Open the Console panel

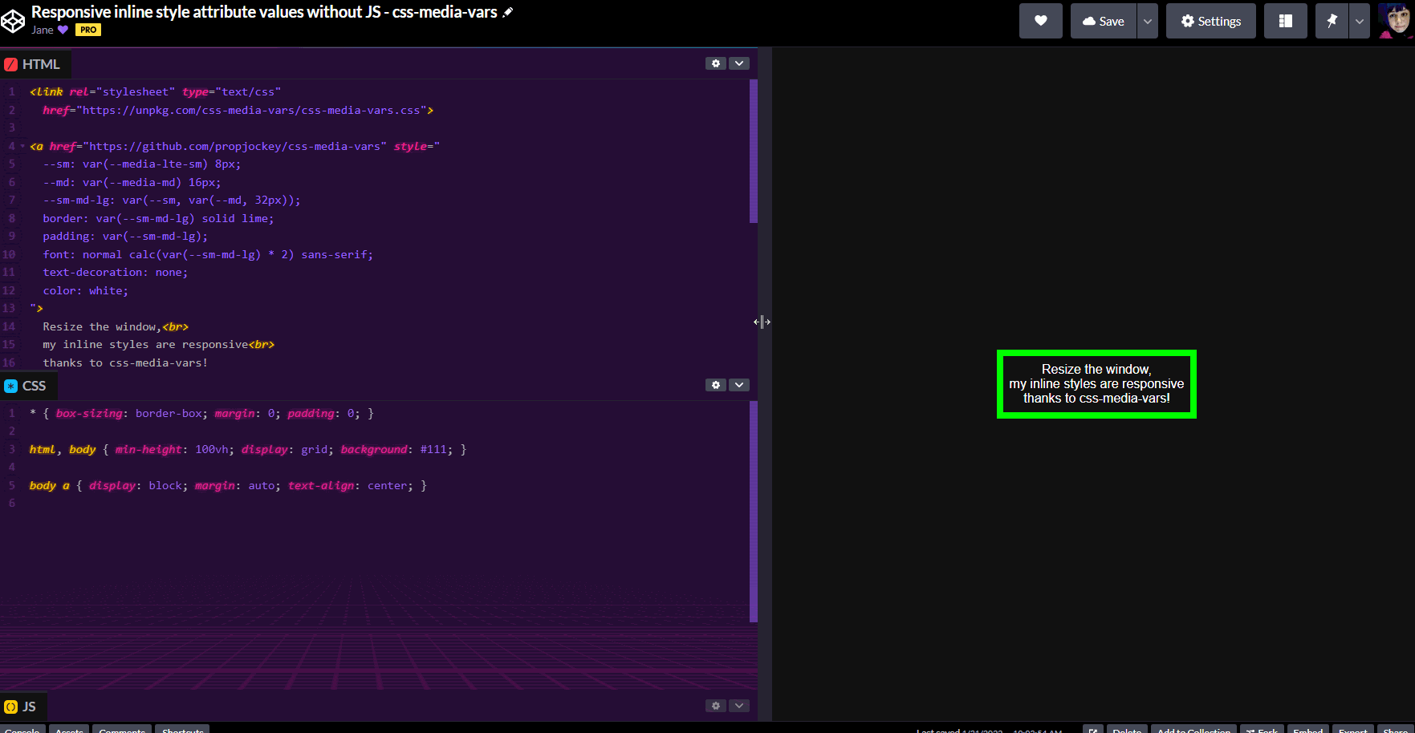[x=22, y=730]
